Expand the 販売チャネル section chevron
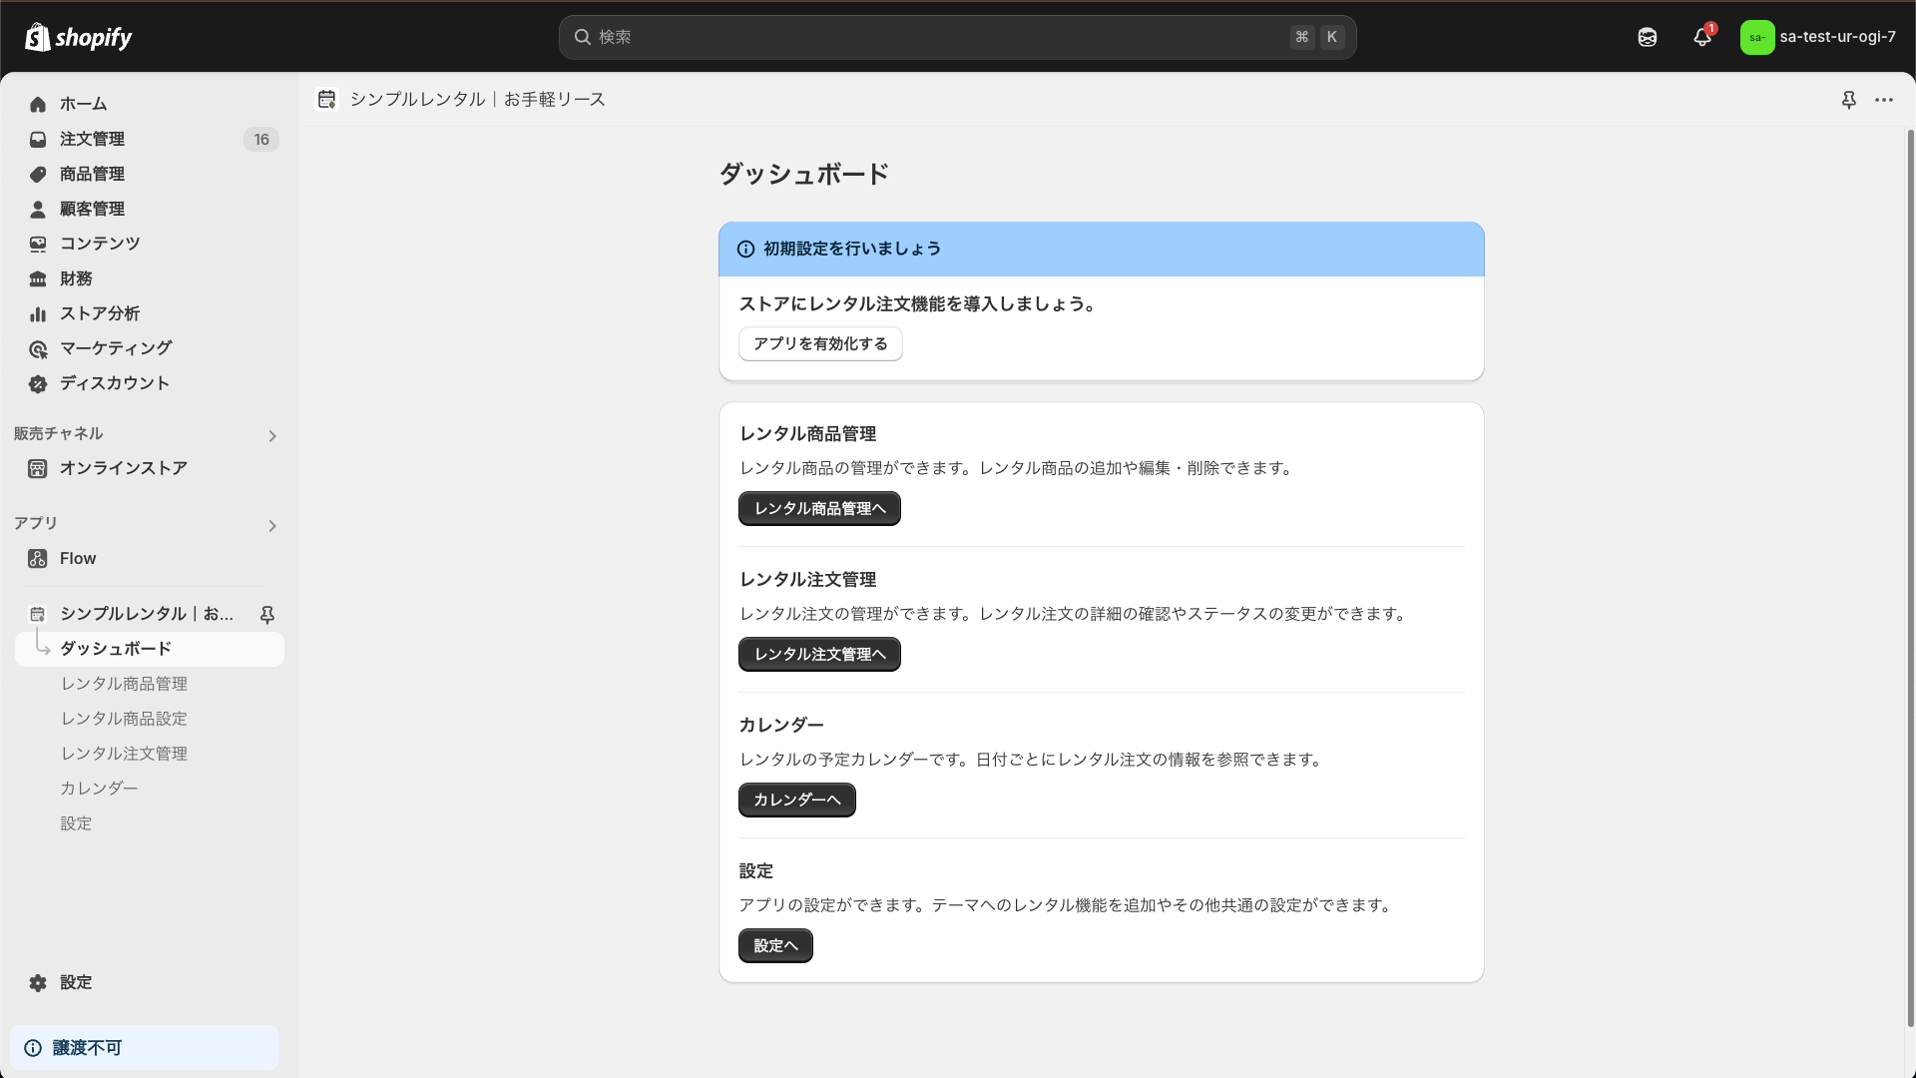Viewport: 1916px width, 1078px height. [x=271, y=436]
